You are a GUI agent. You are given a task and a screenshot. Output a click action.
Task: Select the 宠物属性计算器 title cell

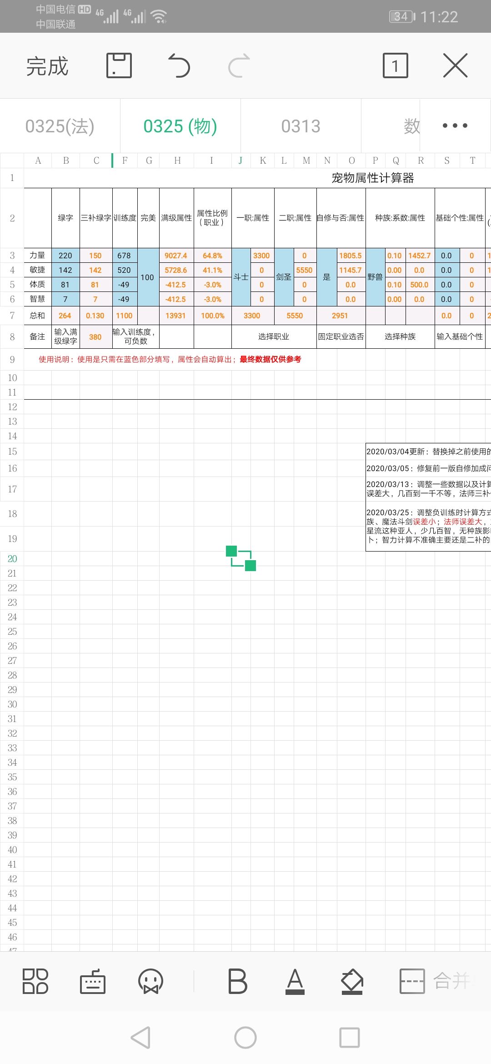click(x=373, y=178)
